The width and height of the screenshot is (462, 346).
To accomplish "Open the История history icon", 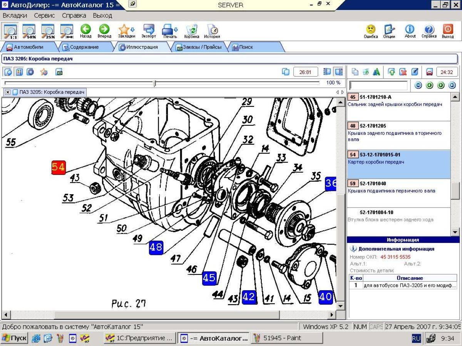I will coord(212,29).
